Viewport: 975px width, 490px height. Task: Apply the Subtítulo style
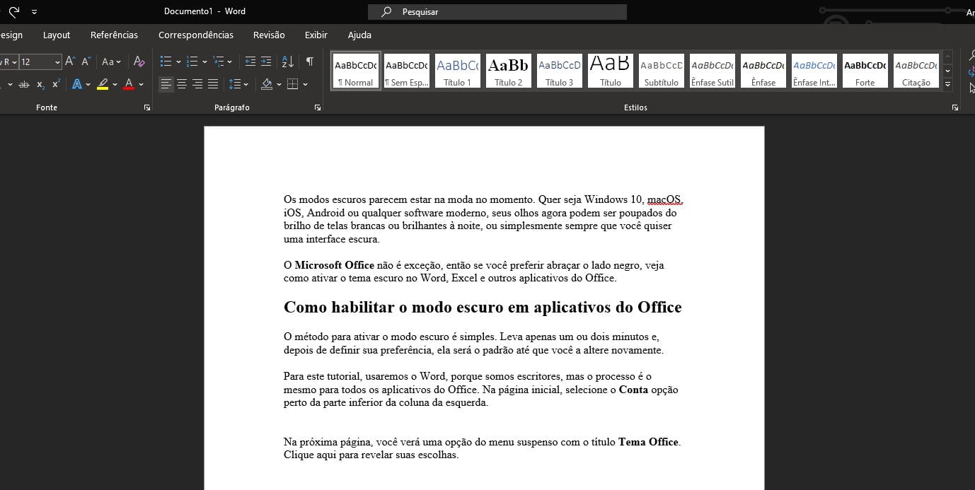pos(662,71)
